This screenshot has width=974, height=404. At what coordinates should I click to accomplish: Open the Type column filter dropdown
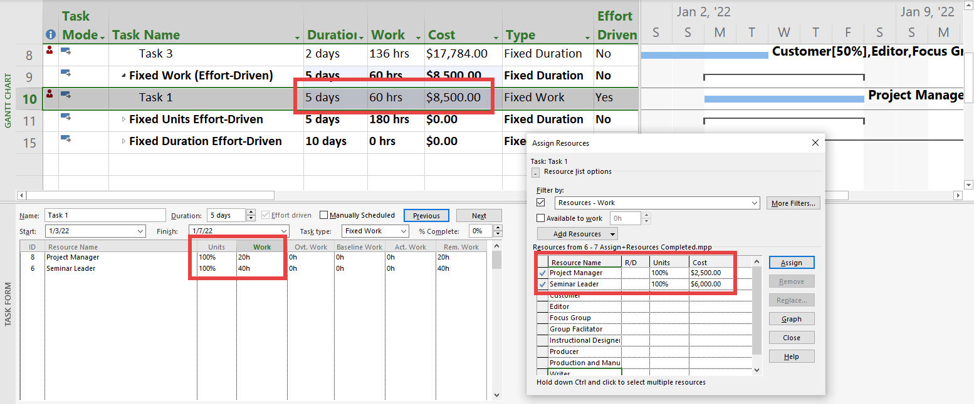(x=587, y=37)
